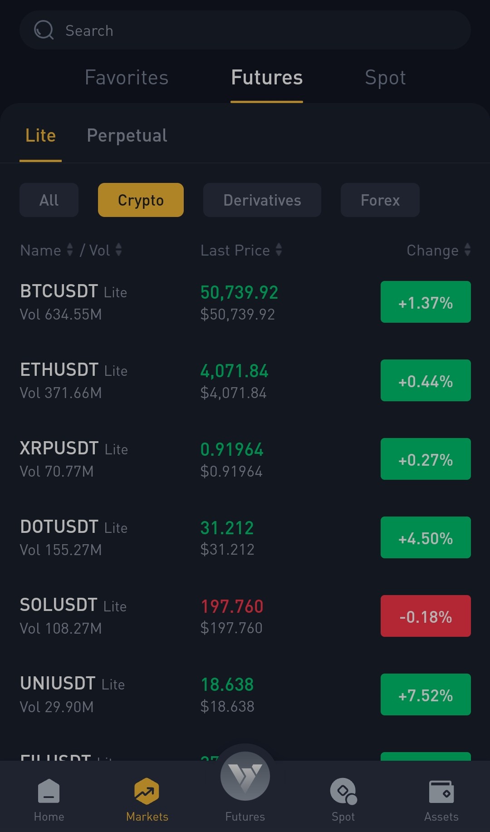This screenshot has height=832, width=490.
Task: Open the DOTUSDT Lite row
Action: click(245, 538)
